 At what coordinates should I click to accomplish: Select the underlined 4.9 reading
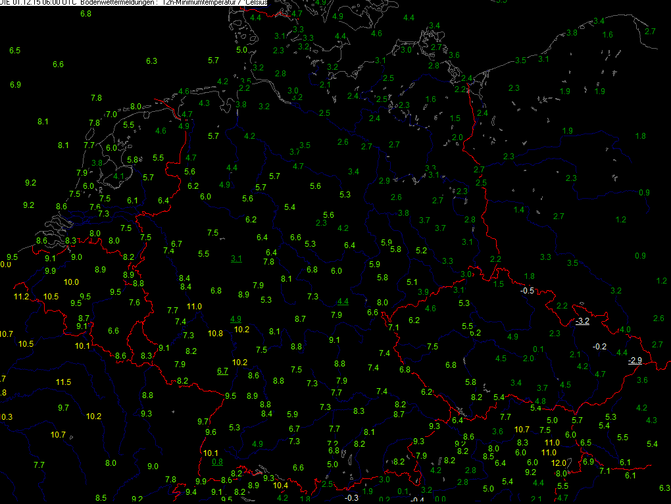coord(236,319)
